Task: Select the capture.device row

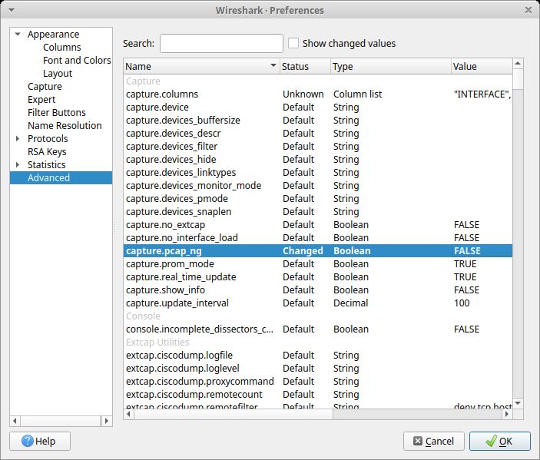Action: (318, 107)
